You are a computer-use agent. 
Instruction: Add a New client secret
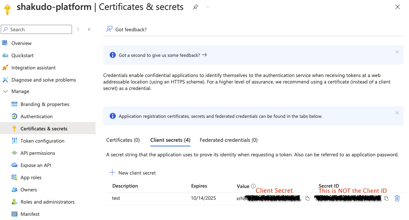click(133, 173)
